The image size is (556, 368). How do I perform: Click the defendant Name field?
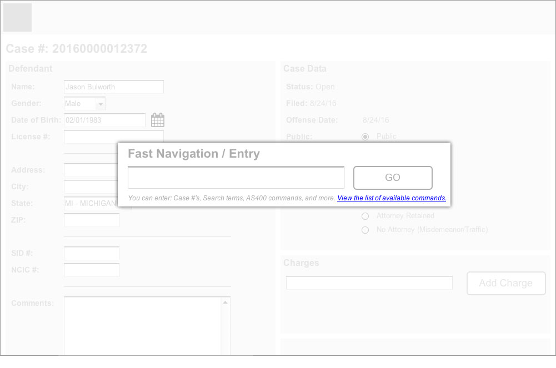coord(114,87)
